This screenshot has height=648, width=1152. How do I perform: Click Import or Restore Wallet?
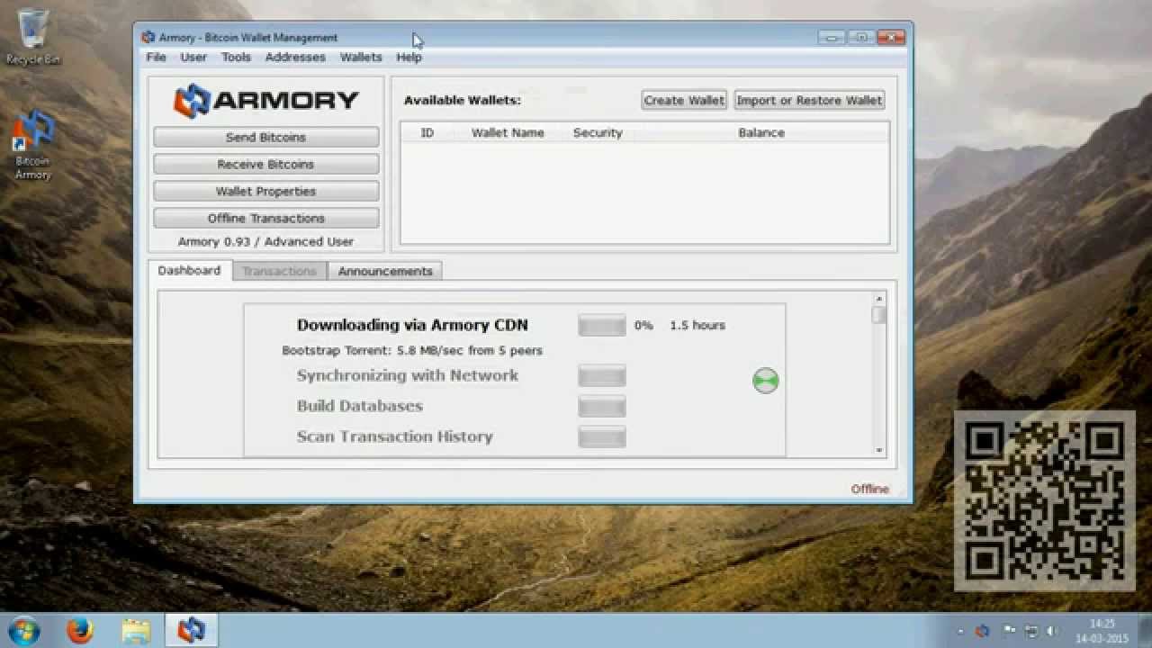809,100
